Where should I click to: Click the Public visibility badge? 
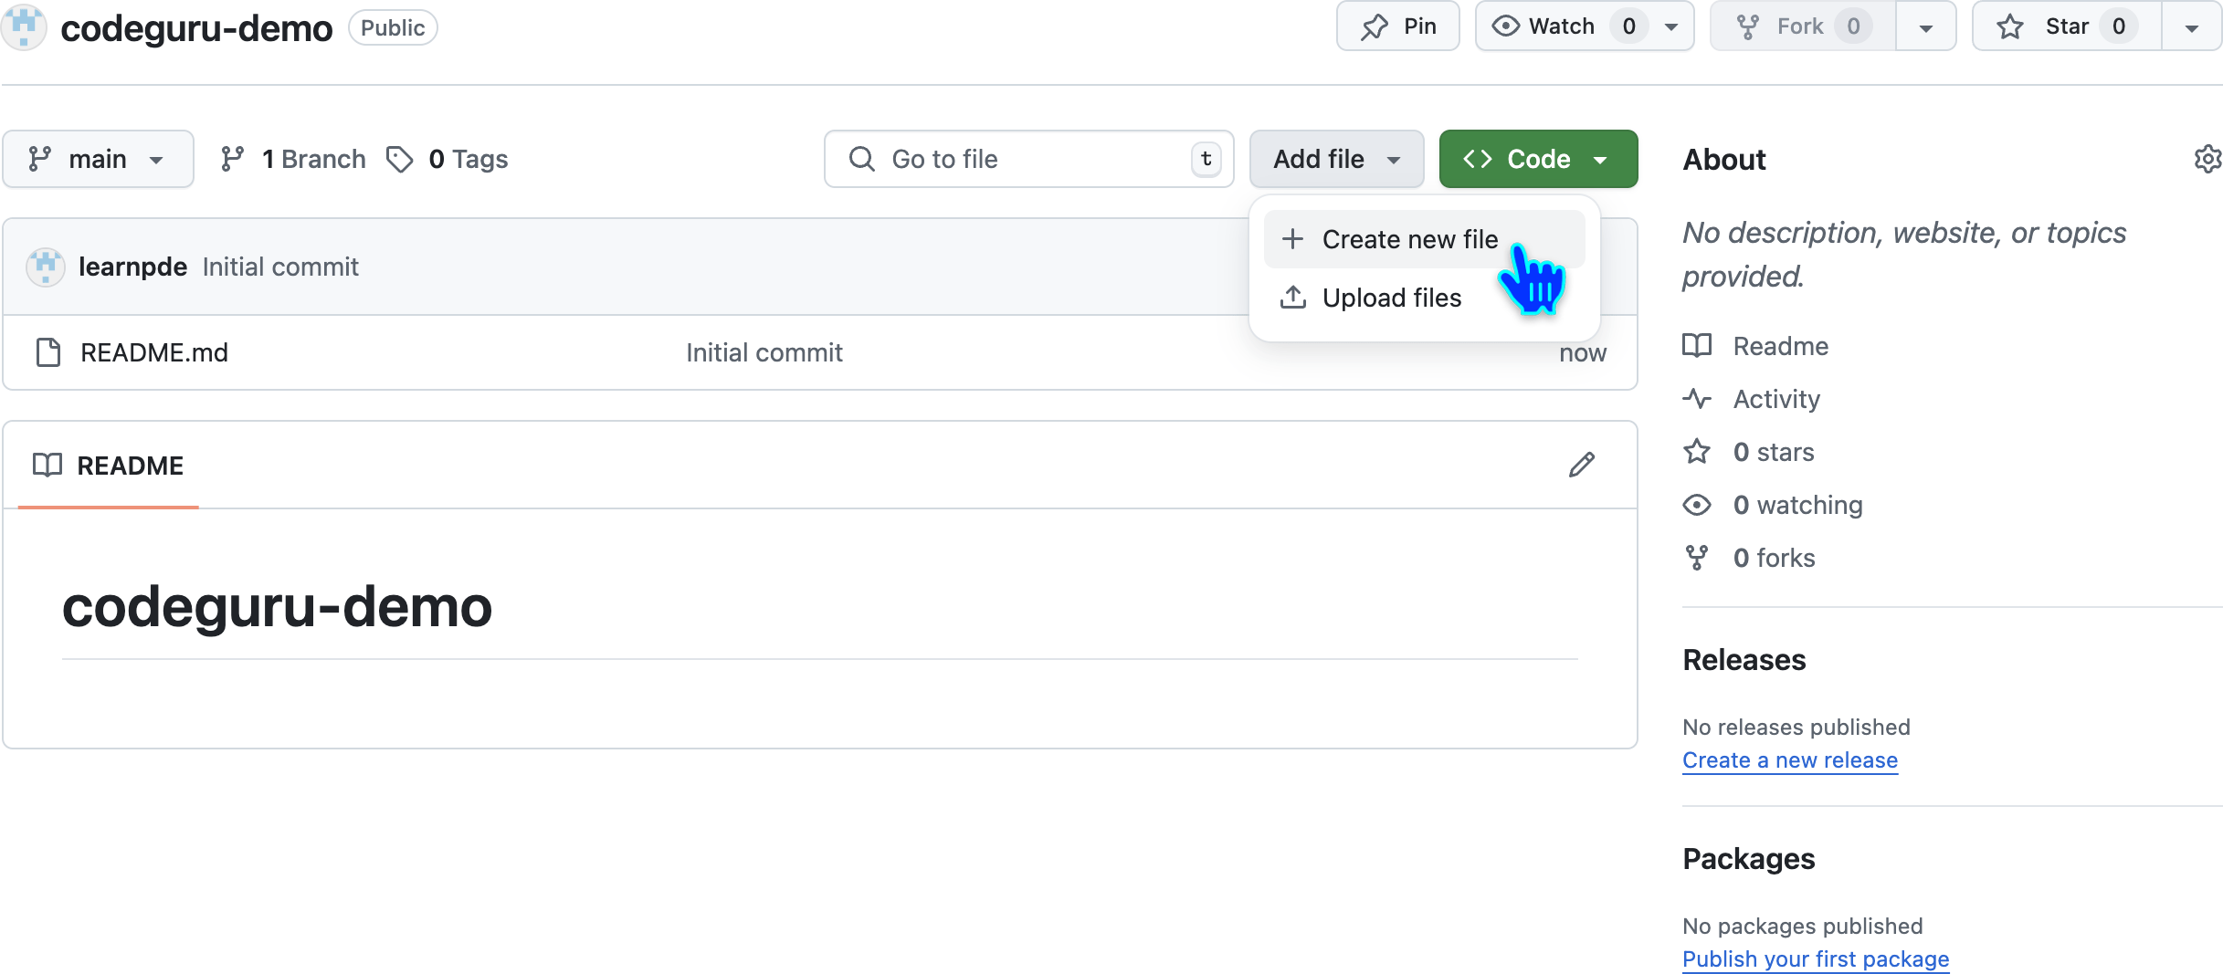393,27
